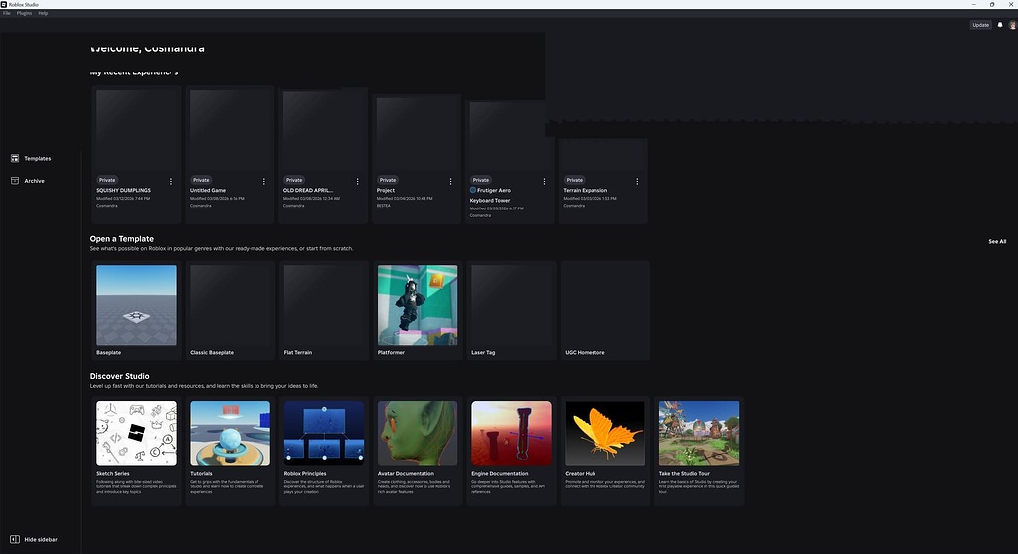Image resolution: width=1018 pixels, height=554 pixels.
Task: Open the Help menu
Action: pyautogui.click(x=43, y=13)
